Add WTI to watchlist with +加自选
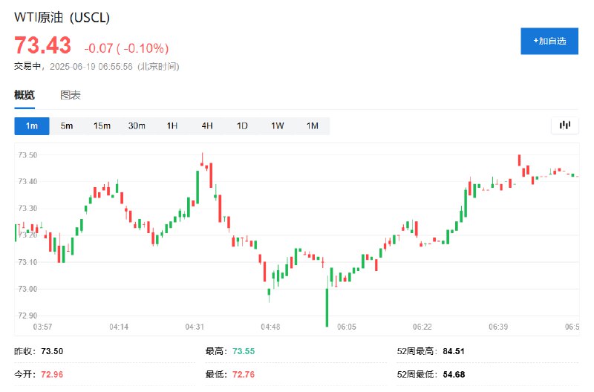 pos(549,41)
